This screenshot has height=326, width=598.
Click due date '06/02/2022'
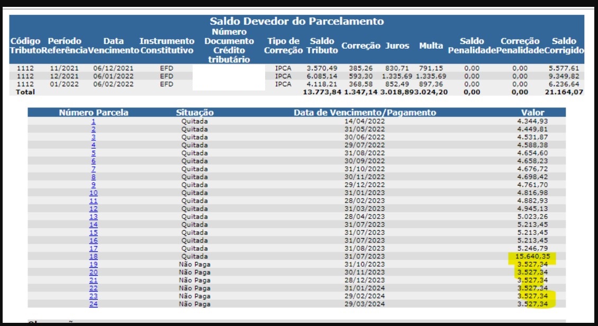[113, 84]
